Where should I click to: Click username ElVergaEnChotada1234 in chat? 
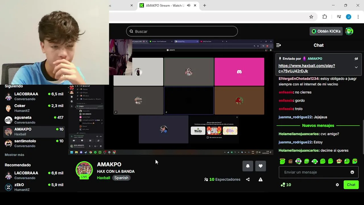pos(299,79)
